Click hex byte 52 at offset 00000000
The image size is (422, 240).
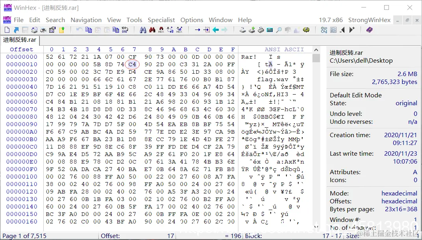pyautogui.click(x=50, y=57)
